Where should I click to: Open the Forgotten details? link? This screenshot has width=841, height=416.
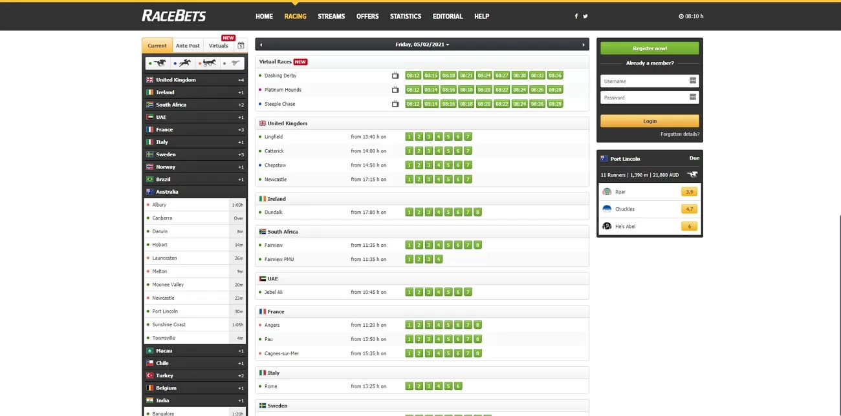680,134
